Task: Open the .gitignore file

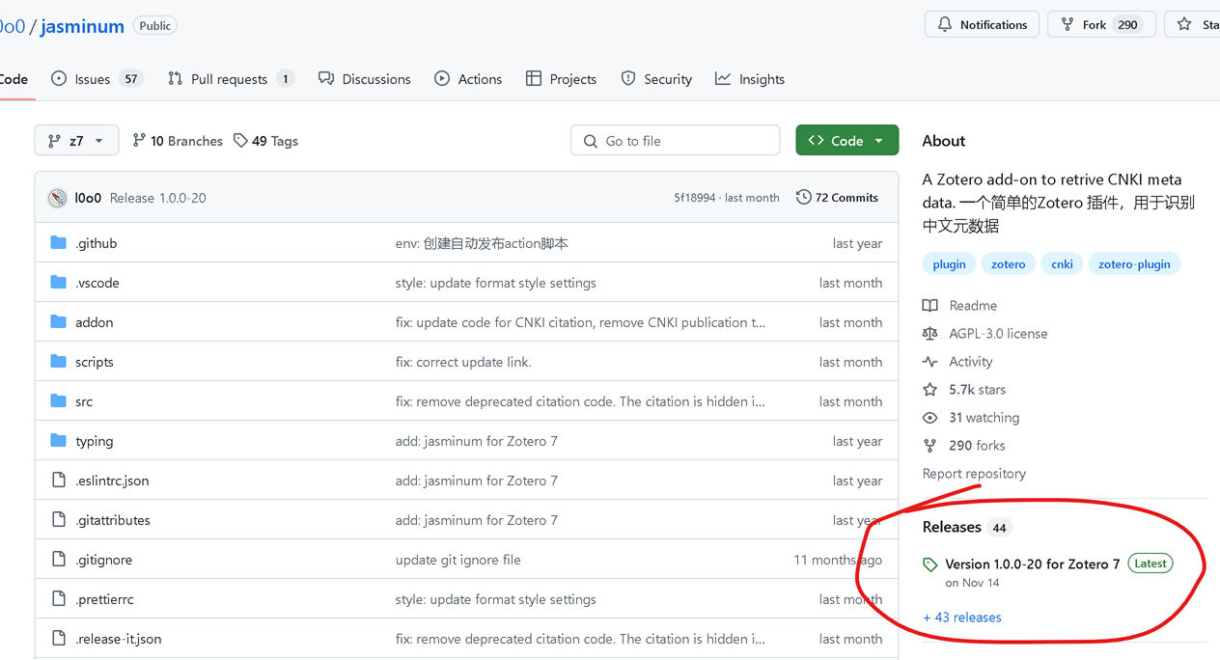Action: click(x=103, y=560)
